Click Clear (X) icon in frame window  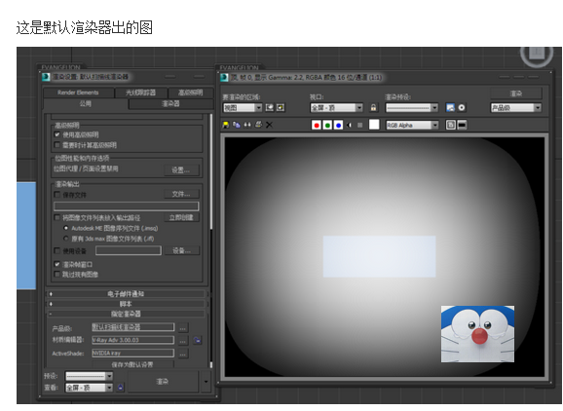pyautogui.click(x=269, y=125)
